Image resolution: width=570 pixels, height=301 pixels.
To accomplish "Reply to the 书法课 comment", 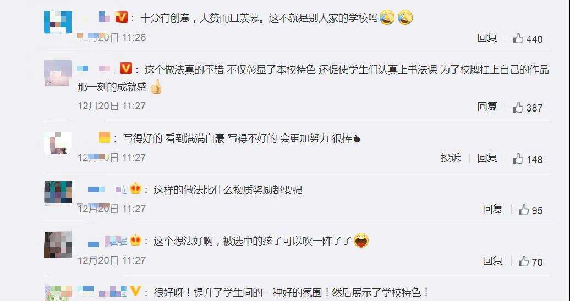I will [487, 107].
